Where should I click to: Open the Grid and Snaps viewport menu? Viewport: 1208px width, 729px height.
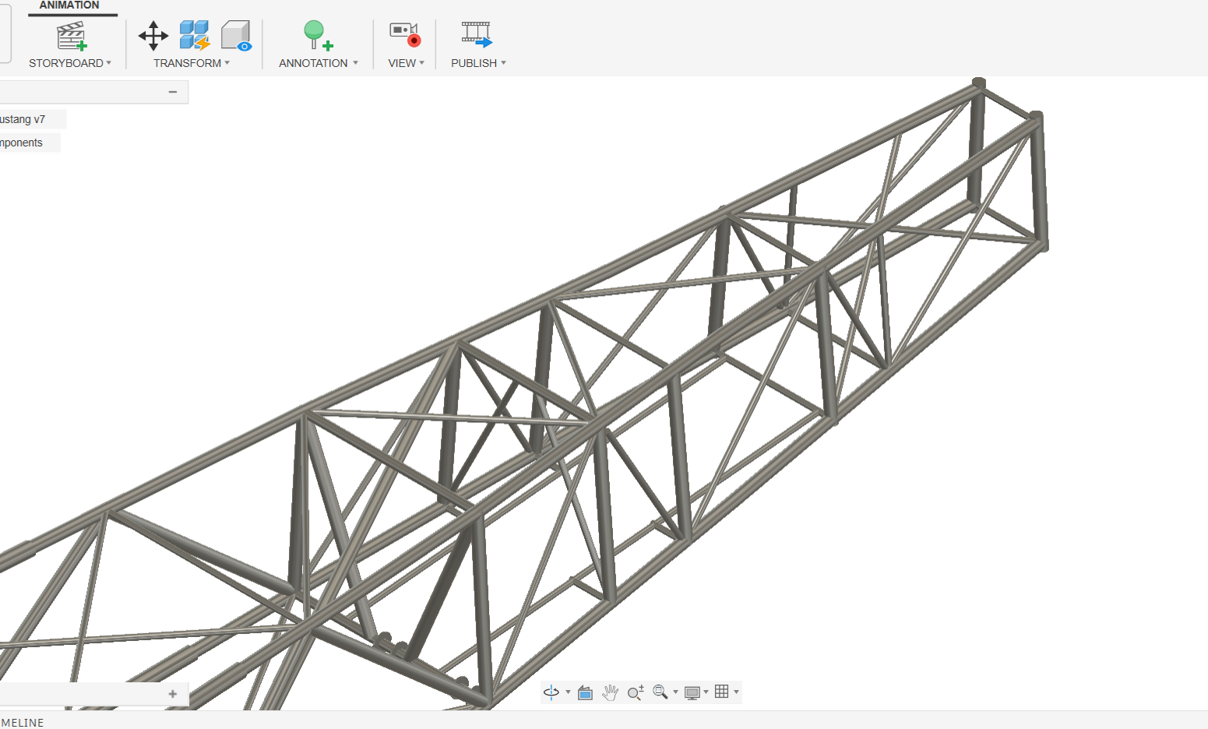(722, 692)
